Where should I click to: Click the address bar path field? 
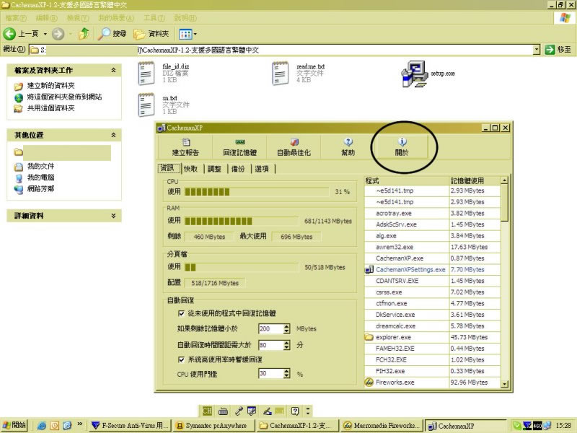coord(281,50)
